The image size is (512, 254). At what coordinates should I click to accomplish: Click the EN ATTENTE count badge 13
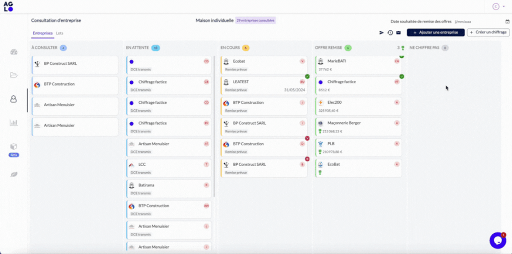click(x=155, y=48)
